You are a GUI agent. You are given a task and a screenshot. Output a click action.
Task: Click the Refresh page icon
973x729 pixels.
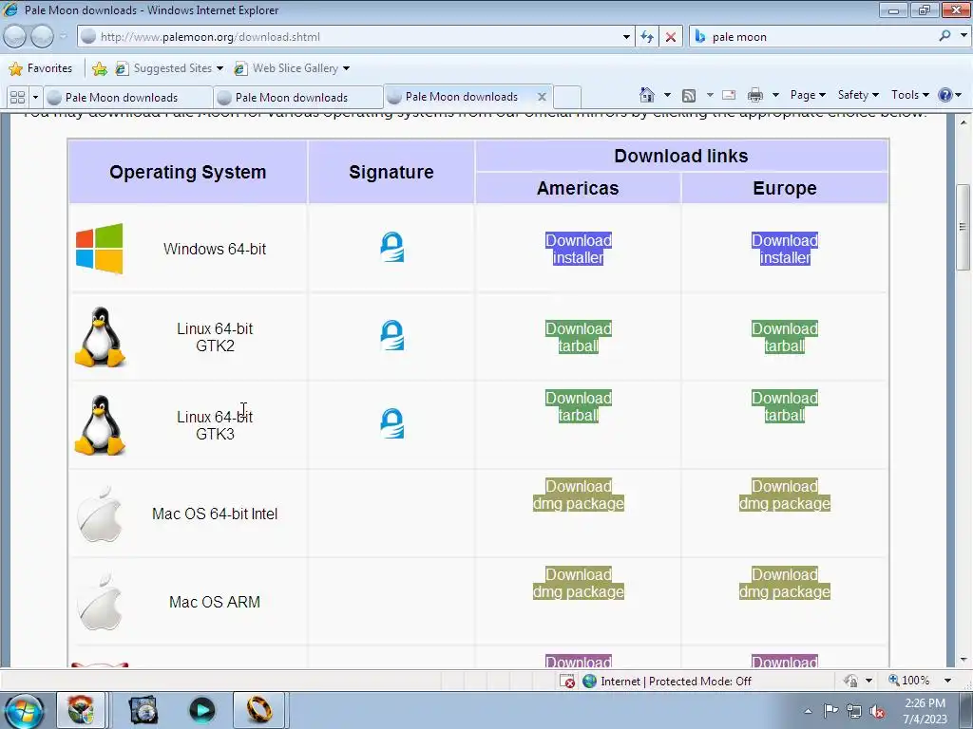[x=647, y=37]
